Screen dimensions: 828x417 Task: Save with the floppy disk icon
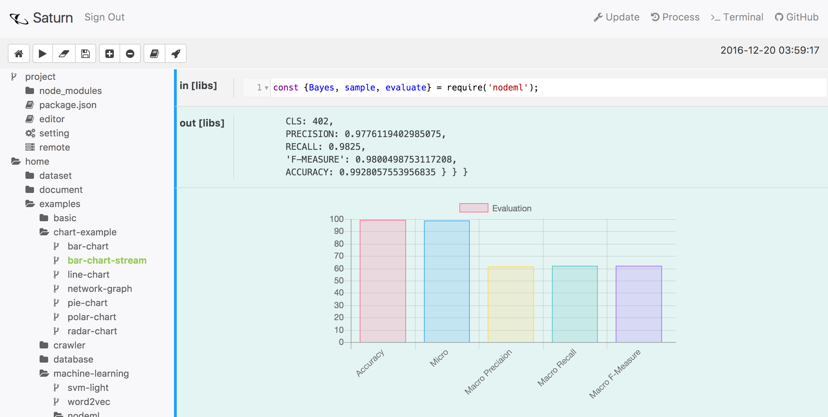click(86, 54)
